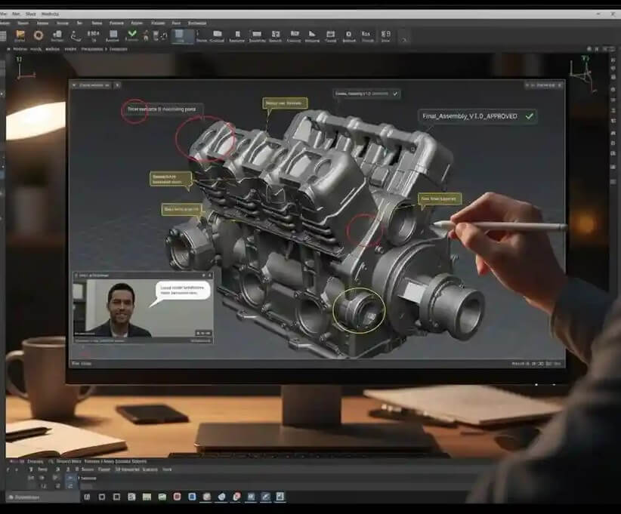
Task: Click the orange folder icon in the toolbar
Action: (20, 35)
